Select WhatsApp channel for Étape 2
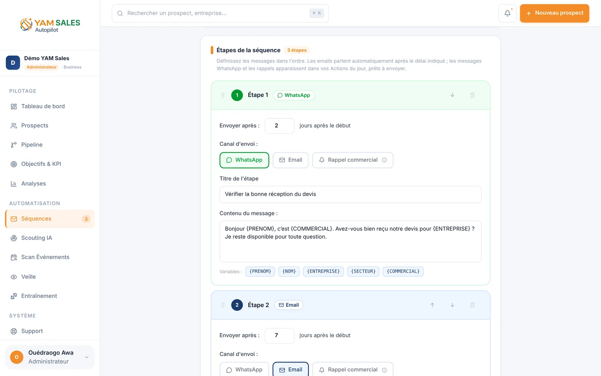The width and height of the screenshot is (601, 376). 244,370
